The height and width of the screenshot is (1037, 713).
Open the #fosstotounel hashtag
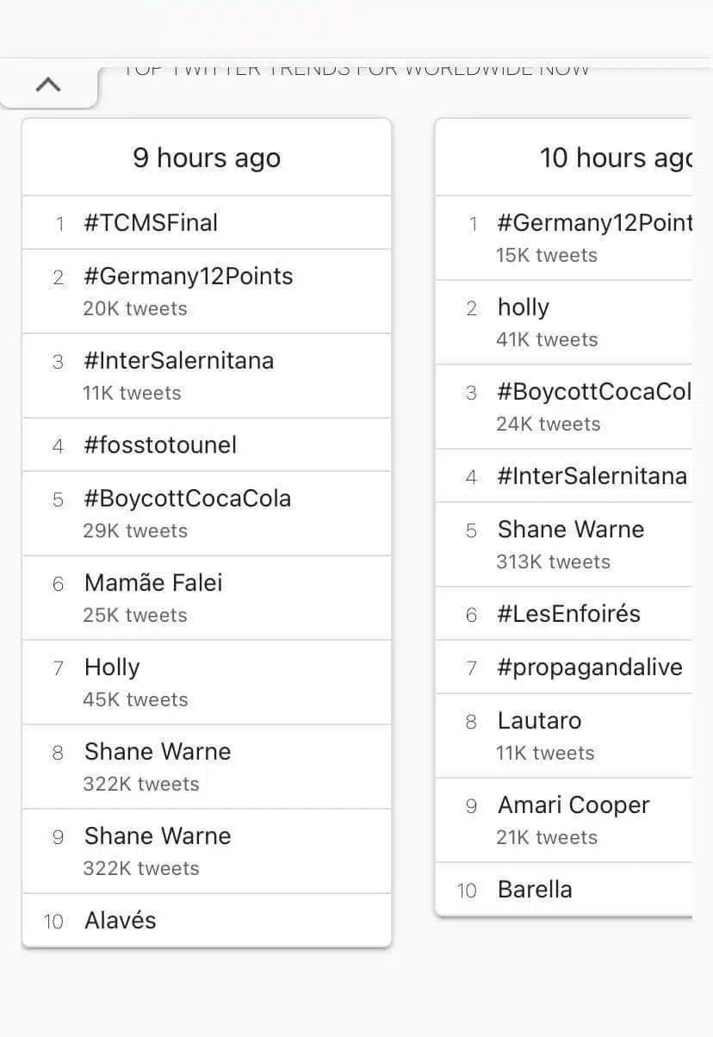pos(207,445)
